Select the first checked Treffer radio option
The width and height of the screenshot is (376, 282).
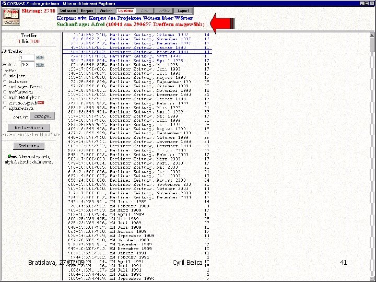click(5, 76)
